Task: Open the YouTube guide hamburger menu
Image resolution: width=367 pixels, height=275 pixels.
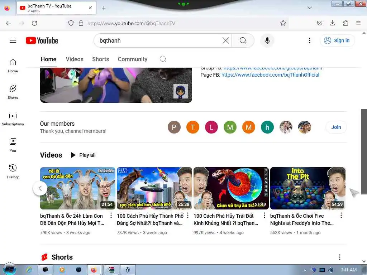Action: tap(13, 40)
